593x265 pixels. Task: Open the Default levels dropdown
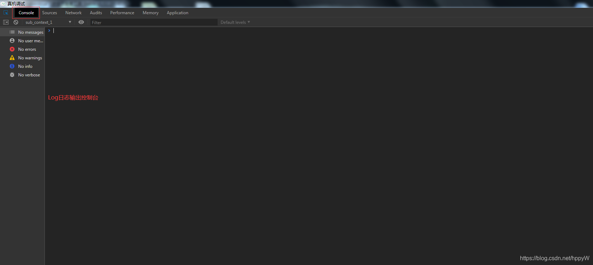[235, 22]
